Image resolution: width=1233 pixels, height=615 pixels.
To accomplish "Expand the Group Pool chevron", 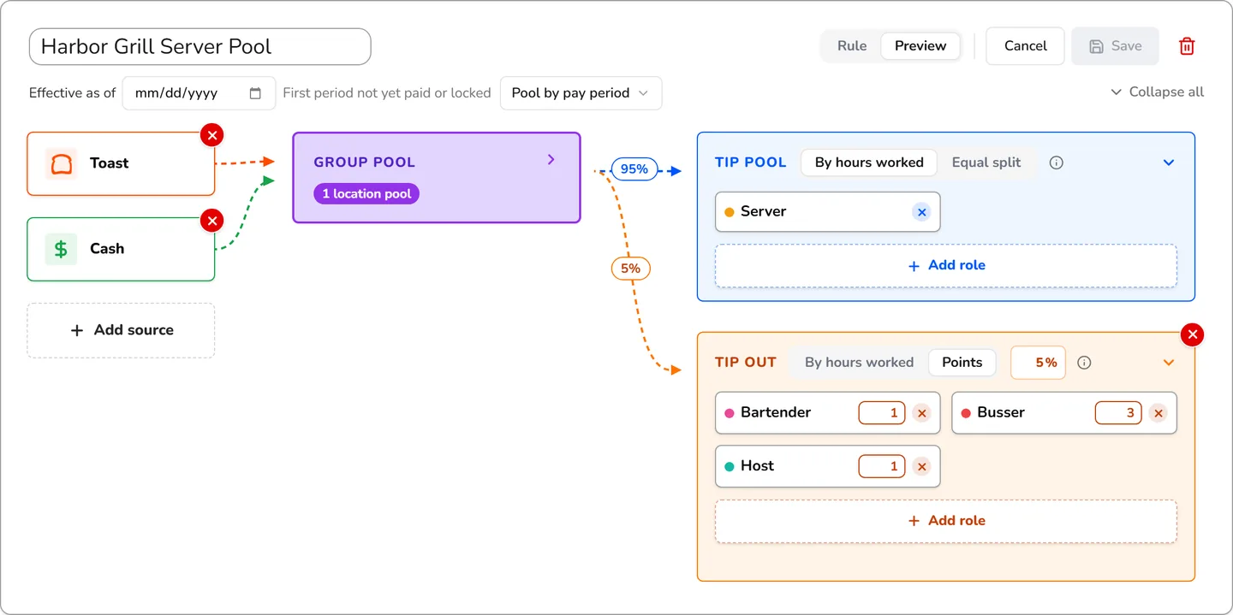I will [x=551, y=159].
